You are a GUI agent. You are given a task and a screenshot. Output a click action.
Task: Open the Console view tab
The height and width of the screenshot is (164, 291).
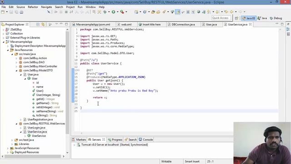point(146,140)
